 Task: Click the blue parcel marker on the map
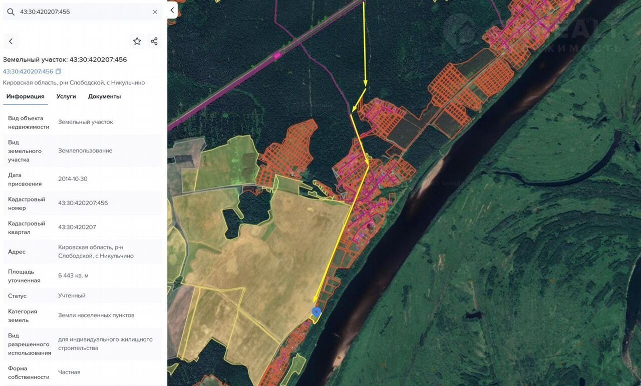(316, 311)
